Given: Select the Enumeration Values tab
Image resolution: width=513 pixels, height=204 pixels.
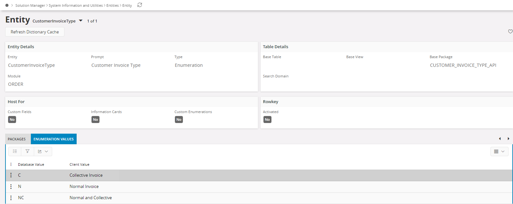Looking at the screenshot, I should pyautogui.click(x=53, y=139).
